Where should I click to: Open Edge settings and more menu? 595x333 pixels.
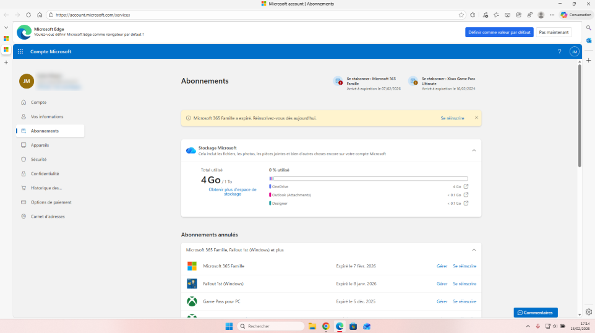552,15
